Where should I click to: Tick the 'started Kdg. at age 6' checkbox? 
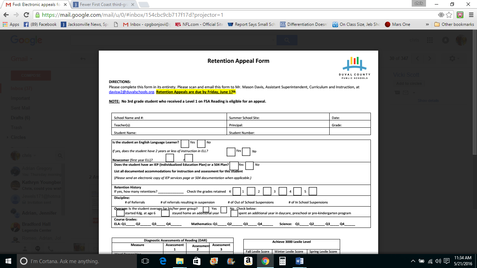[120, 213]
